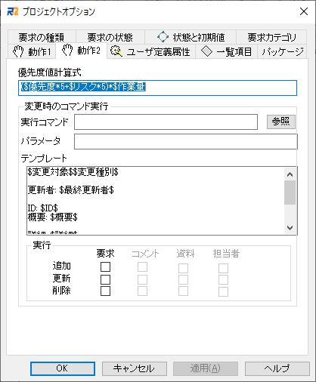Click the 参照 browse button
The height and width of the screenshot is (382, 316).
pos(281,122)
